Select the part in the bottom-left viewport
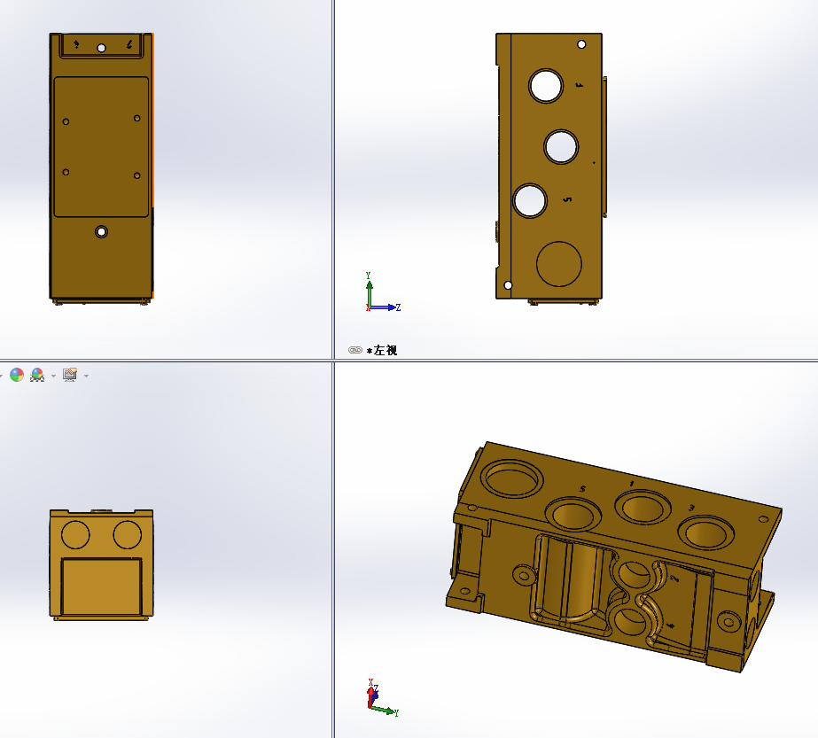Viewport: 818px width, 738px height. tap(101, 565)
